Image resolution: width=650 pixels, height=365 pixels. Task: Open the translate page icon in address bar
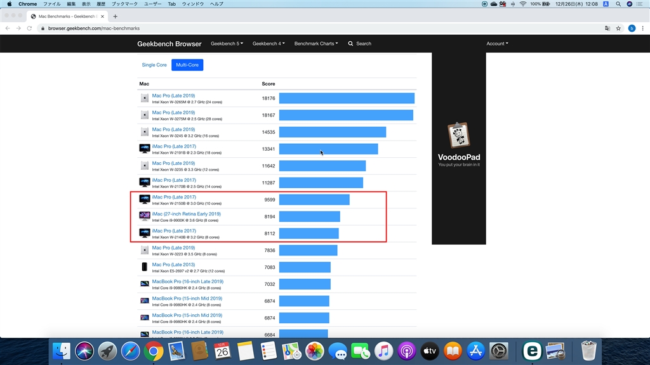tap(607, 28)
